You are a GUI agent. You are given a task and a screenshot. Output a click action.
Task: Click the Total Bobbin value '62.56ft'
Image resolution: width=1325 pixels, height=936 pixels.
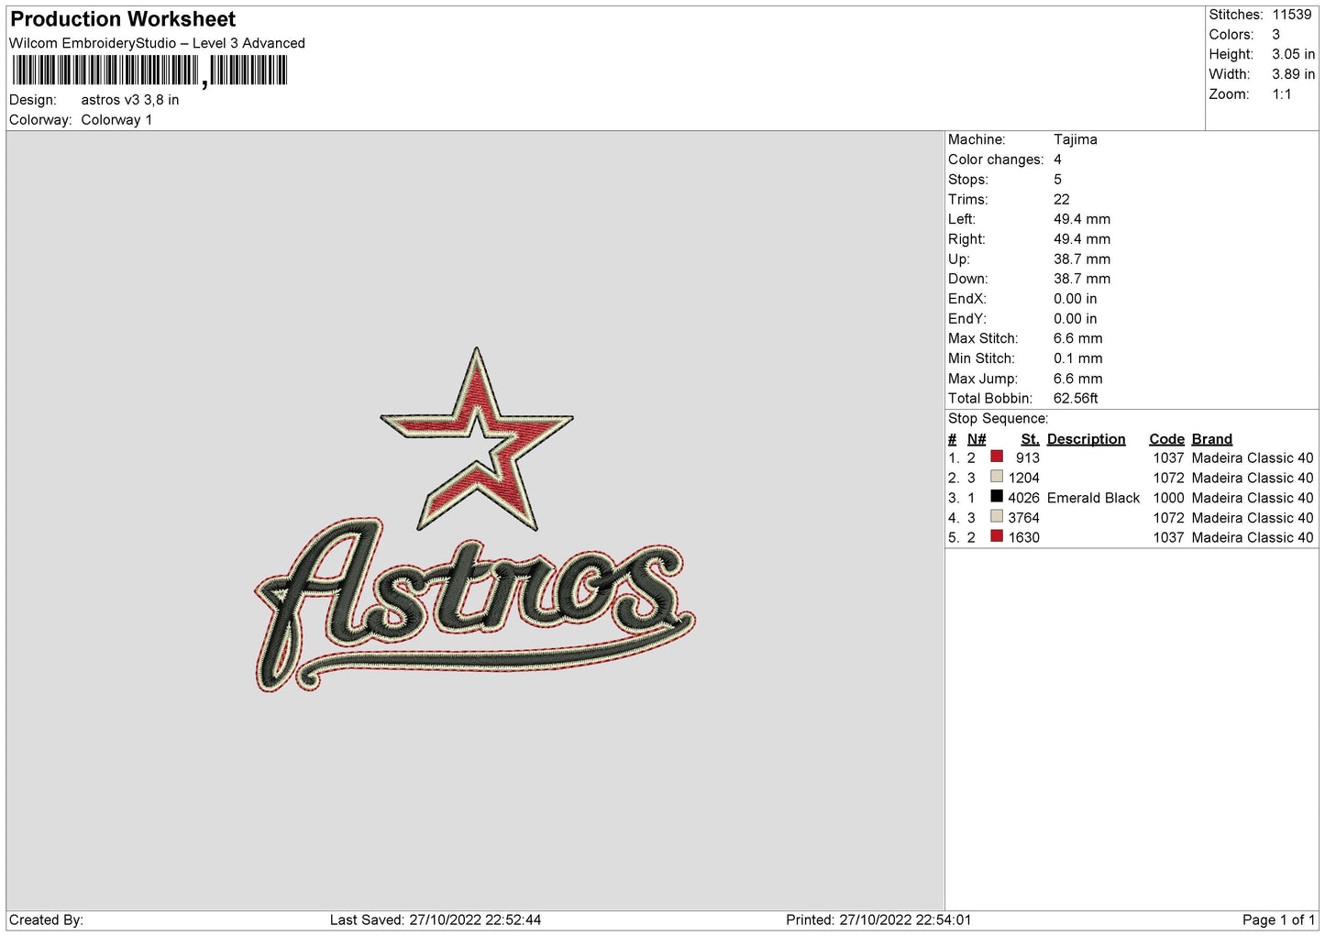(x=1076, y=399)
